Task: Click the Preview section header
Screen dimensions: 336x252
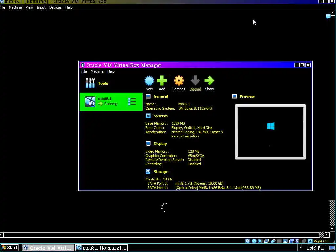Action: (247, 96)
